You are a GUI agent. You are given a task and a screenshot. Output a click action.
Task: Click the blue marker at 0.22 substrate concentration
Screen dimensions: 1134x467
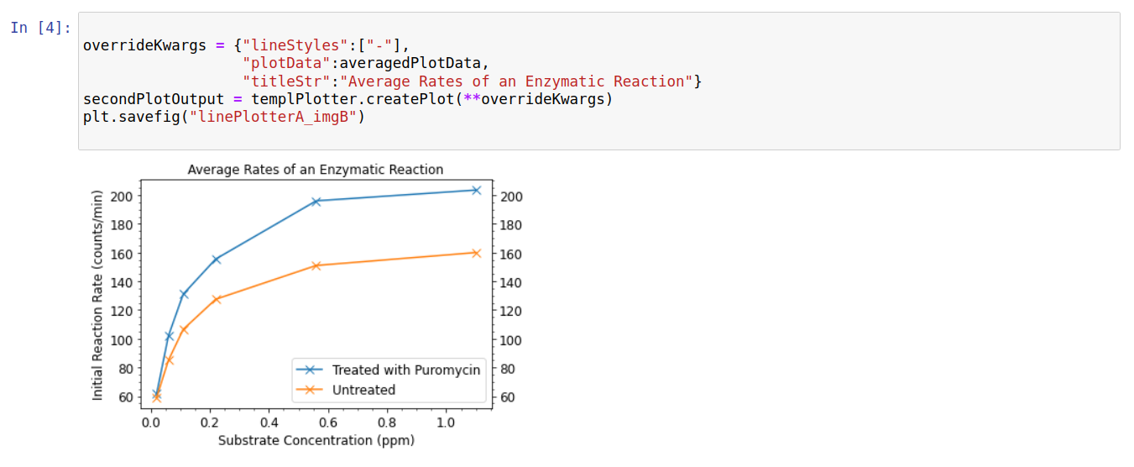(x=217, y=260)
